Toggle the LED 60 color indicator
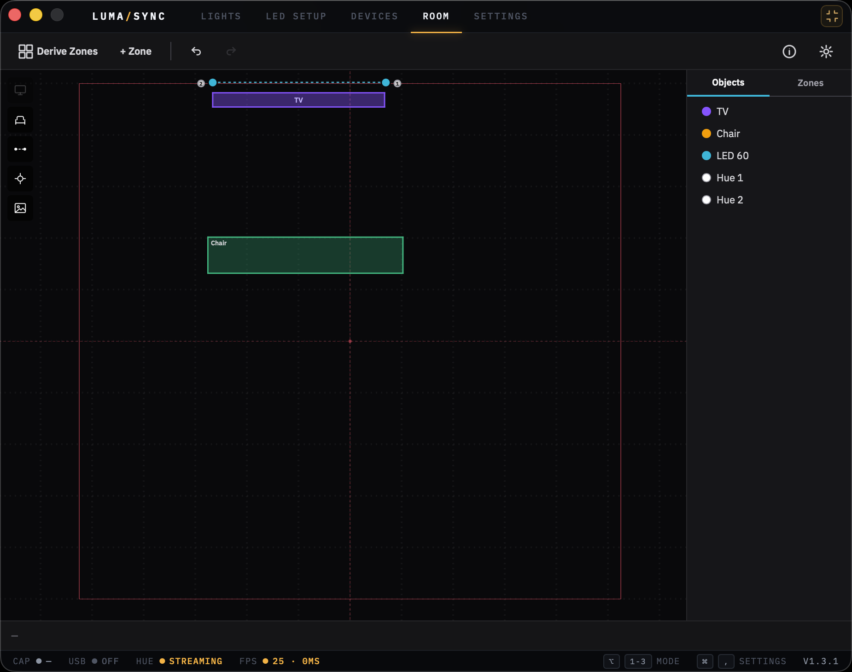 [707, 156]
